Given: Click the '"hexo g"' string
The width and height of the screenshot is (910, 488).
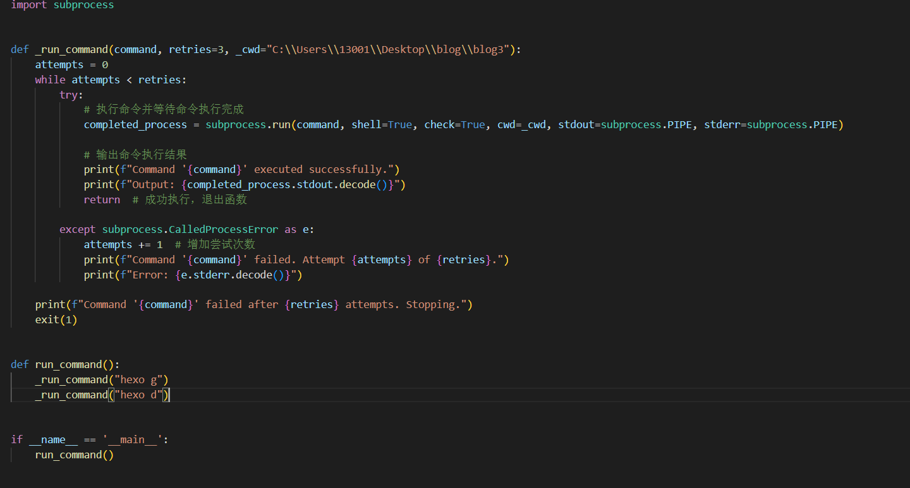Looking at the screenshot, I should point(138,379).
